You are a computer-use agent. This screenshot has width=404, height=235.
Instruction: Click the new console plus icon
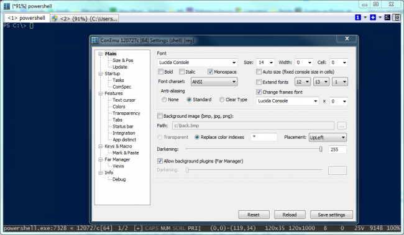click(x=373, y=17)
